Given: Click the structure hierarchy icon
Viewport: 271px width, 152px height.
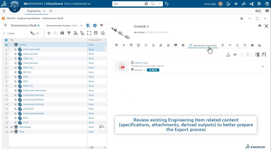Looking at the screenshot, I should 76,33.
